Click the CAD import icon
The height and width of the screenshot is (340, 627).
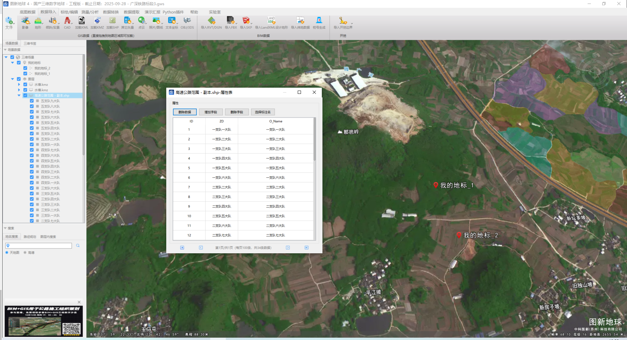tap(67, 21)
